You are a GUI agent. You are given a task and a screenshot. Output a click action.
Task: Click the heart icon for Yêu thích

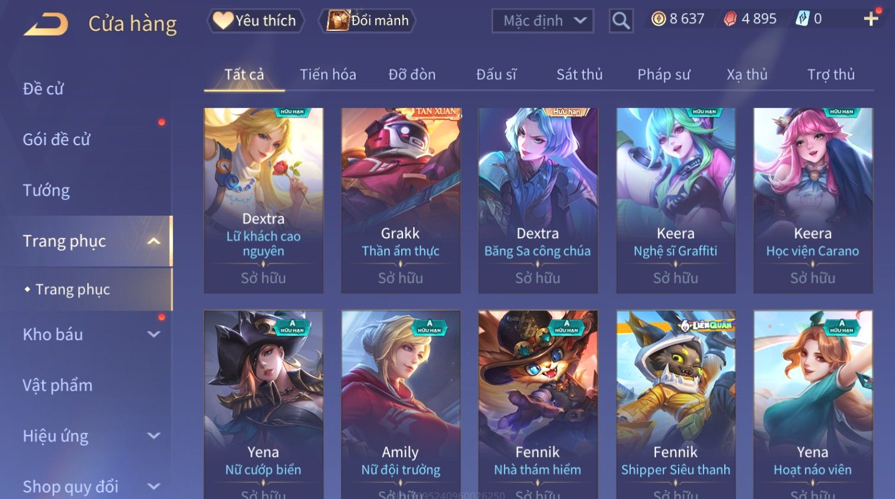coord(223,21)
